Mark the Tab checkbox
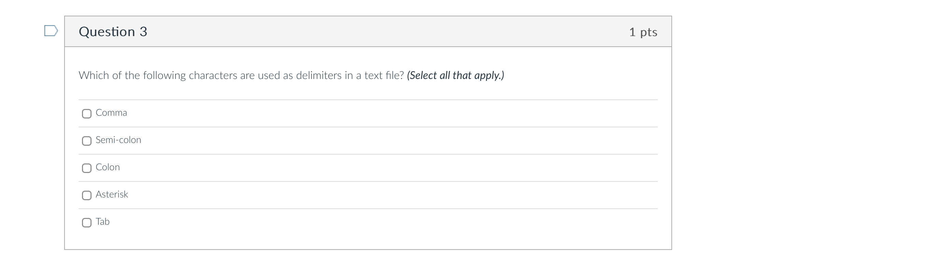The height and width of the screenshot is (254, 933). click(86, 223)
